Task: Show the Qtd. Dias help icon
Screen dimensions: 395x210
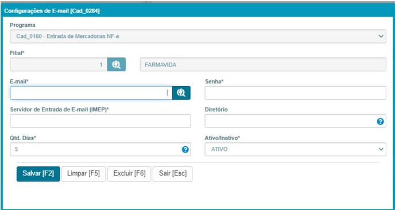Action: (x=185, y=150)
